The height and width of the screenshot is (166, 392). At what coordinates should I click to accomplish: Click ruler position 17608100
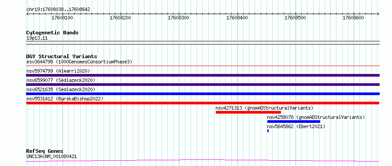(62, 18)
